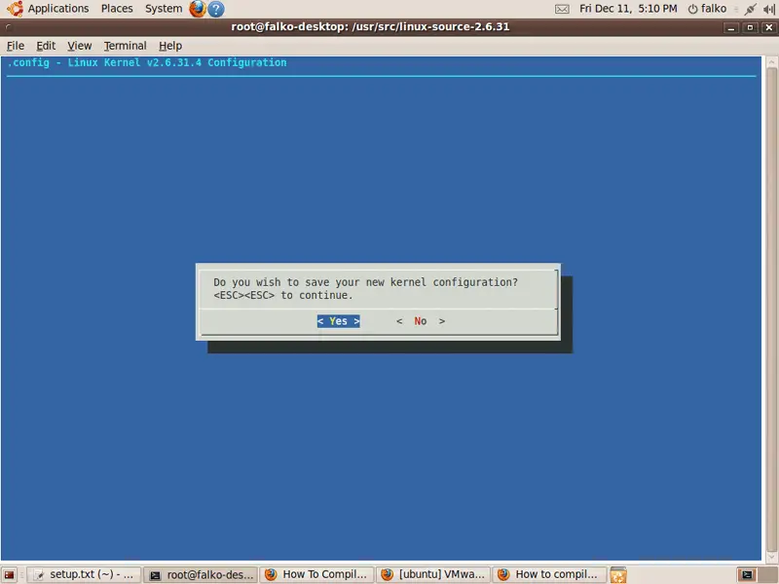Click '.config - Linux Kernel v2.6.31.4 Configuration' header

[x=147, y=62]
